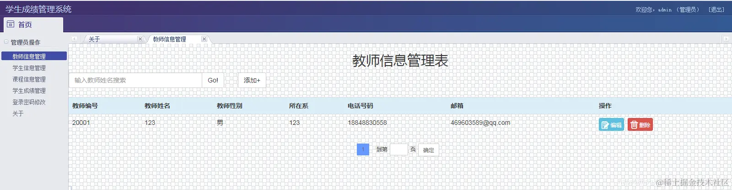The image size is (732, 190).
Task: Click the phone number cell 18848830558
Action: pos(367,123)
